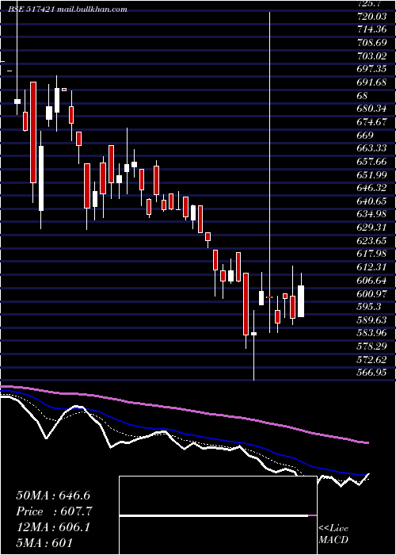Click the 714.36 price axis label

point(372,29)
